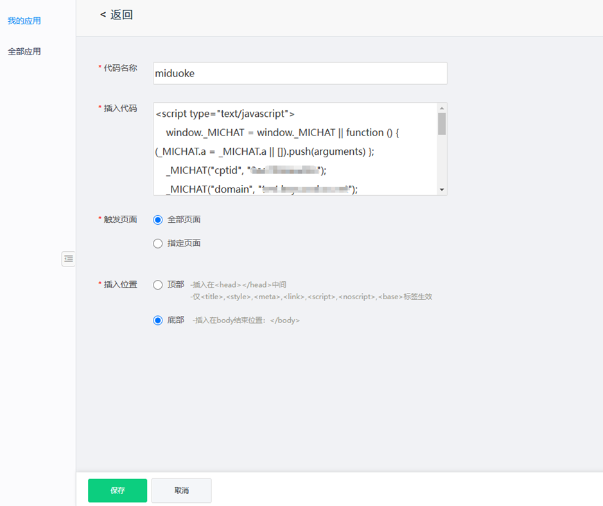This screenshot has height=506, width=603.
Task: Click the hint listing title, style, meta tags
Action: tap(311, 297)
